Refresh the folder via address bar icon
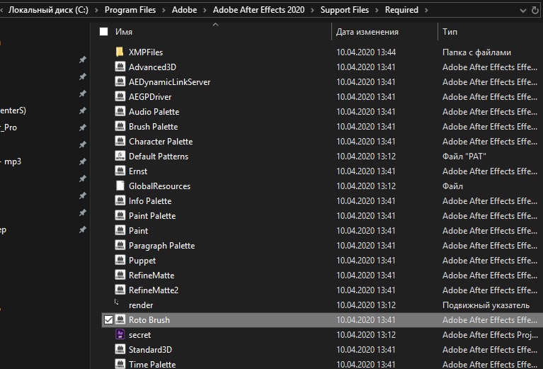This screenshot has height=369, width=543. (535, 11)
